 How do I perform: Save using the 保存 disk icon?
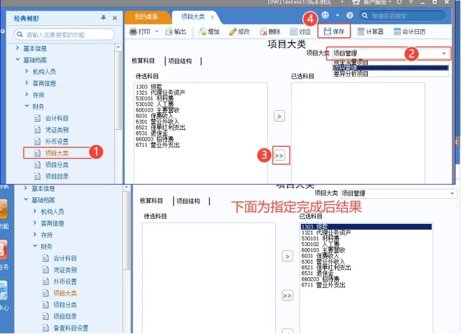click(327, 31)
